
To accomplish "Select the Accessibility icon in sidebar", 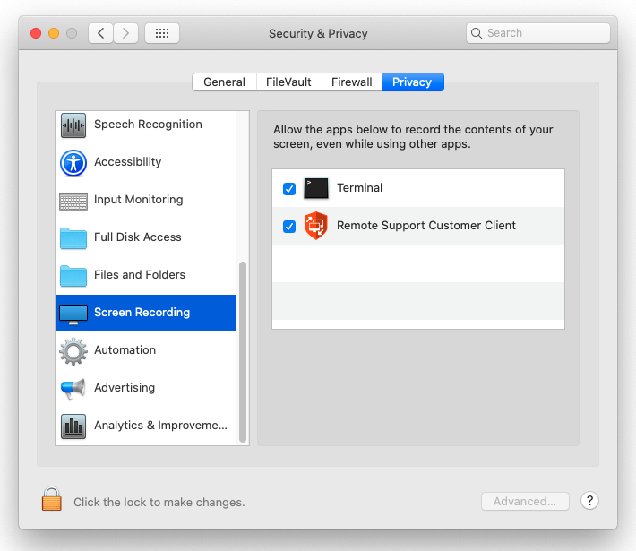I will (x=73, y=163).
